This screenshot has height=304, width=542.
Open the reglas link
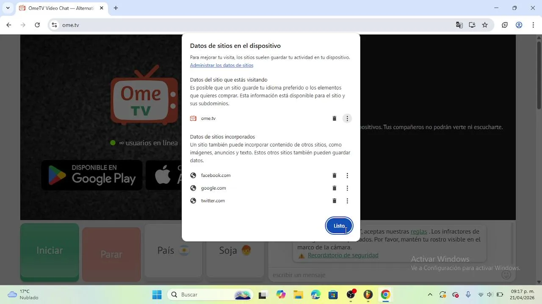(419, 231)
